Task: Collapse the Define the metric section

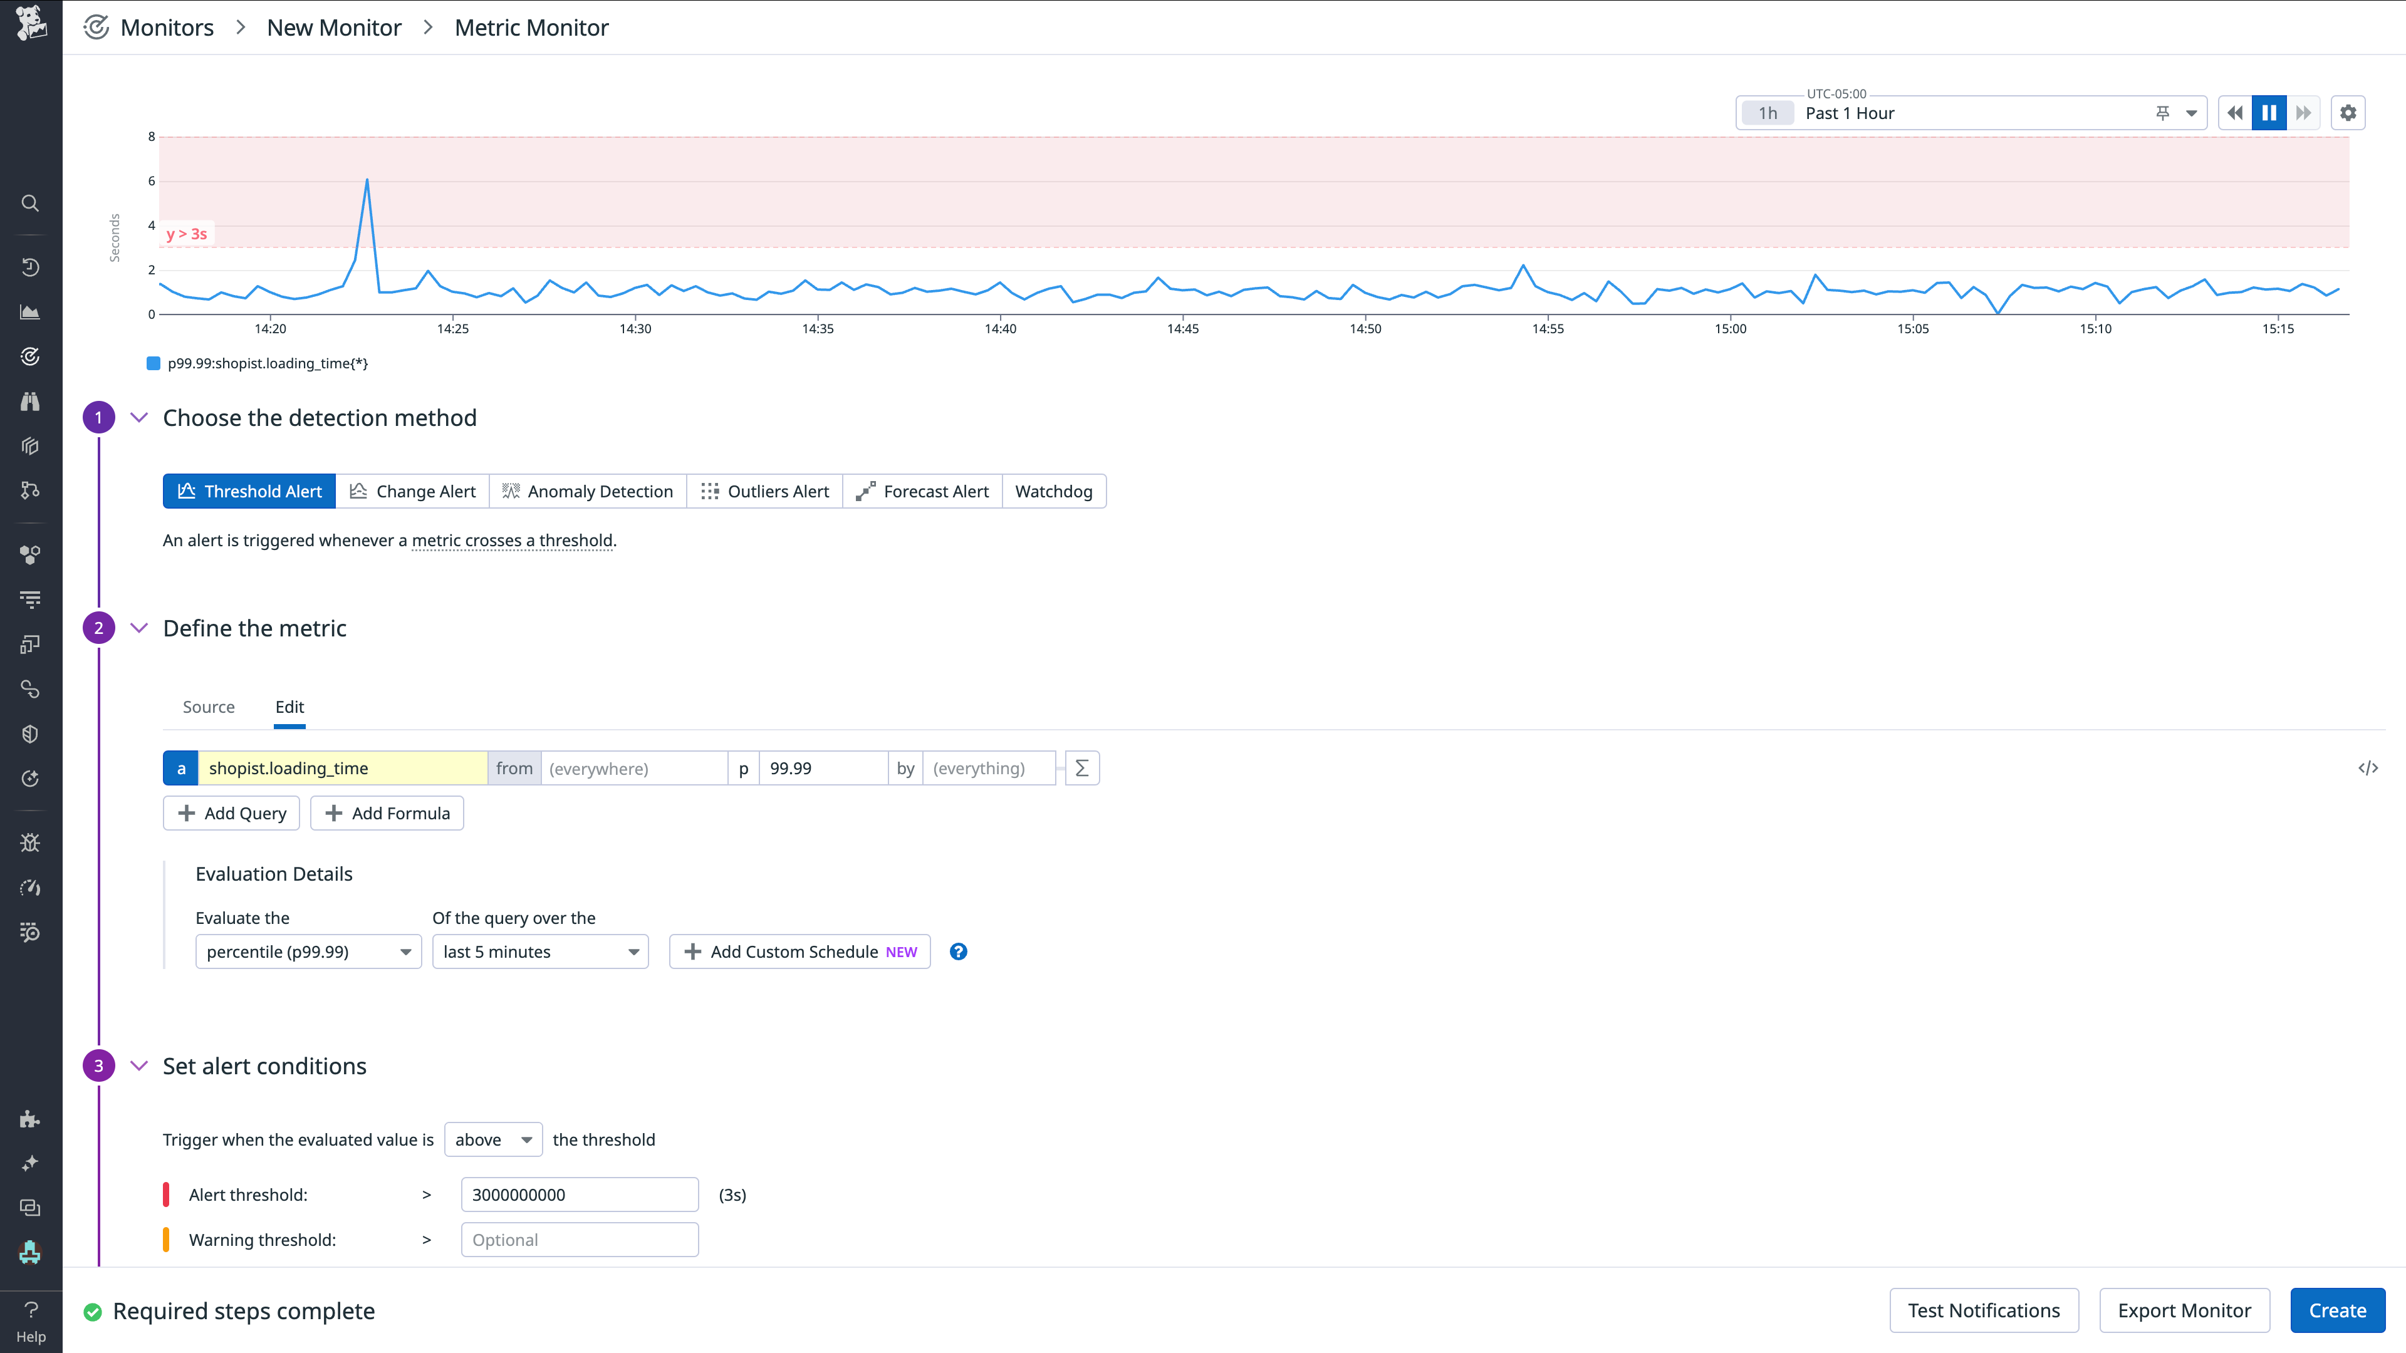Action: (139, 628)
